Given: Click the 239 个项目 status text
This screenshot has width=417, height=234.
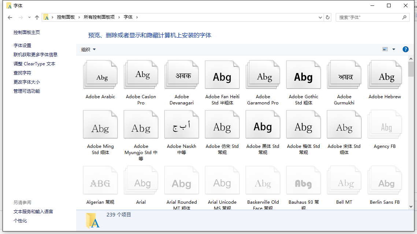Looking at the screenshot, I should click(x=119, y=215).
